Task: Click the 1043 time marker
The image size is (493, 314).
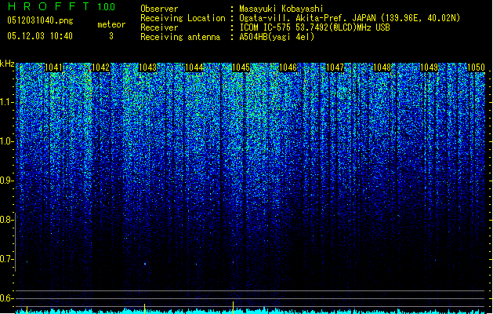Action: (x=147, y=68)
